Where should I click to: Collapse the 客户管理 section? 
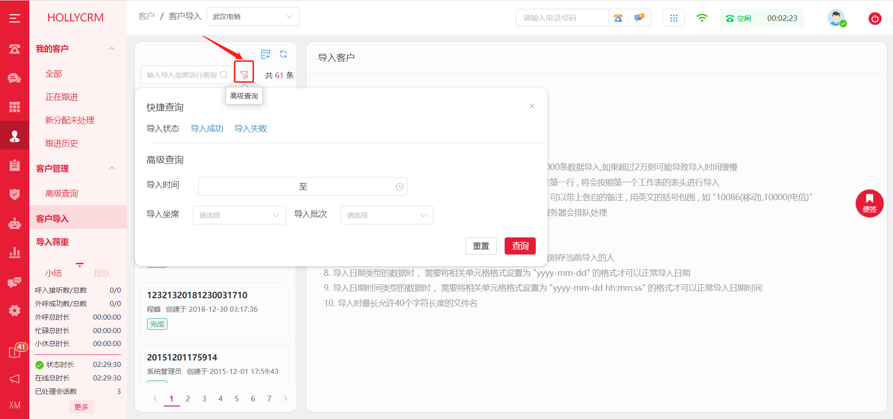click(112, 168)
